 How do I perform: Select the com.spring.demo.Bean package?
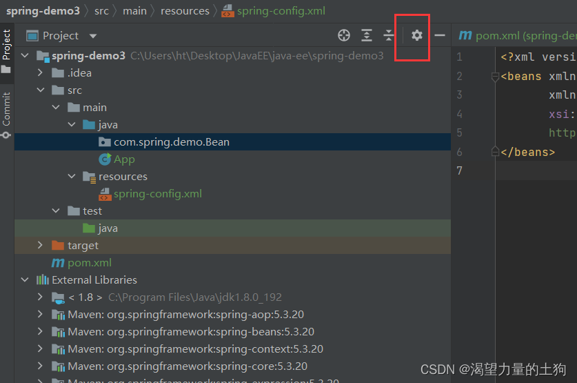point(232,141)
